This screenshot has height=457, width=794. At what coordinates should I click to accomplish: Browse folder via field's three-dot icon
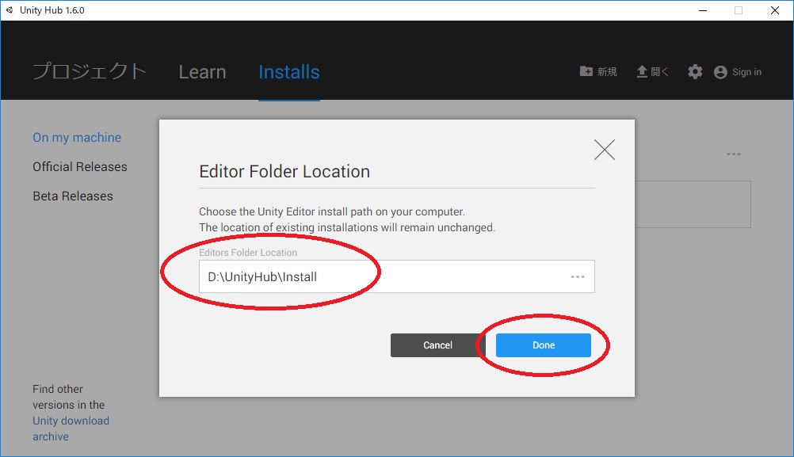(x=577, y=277)
